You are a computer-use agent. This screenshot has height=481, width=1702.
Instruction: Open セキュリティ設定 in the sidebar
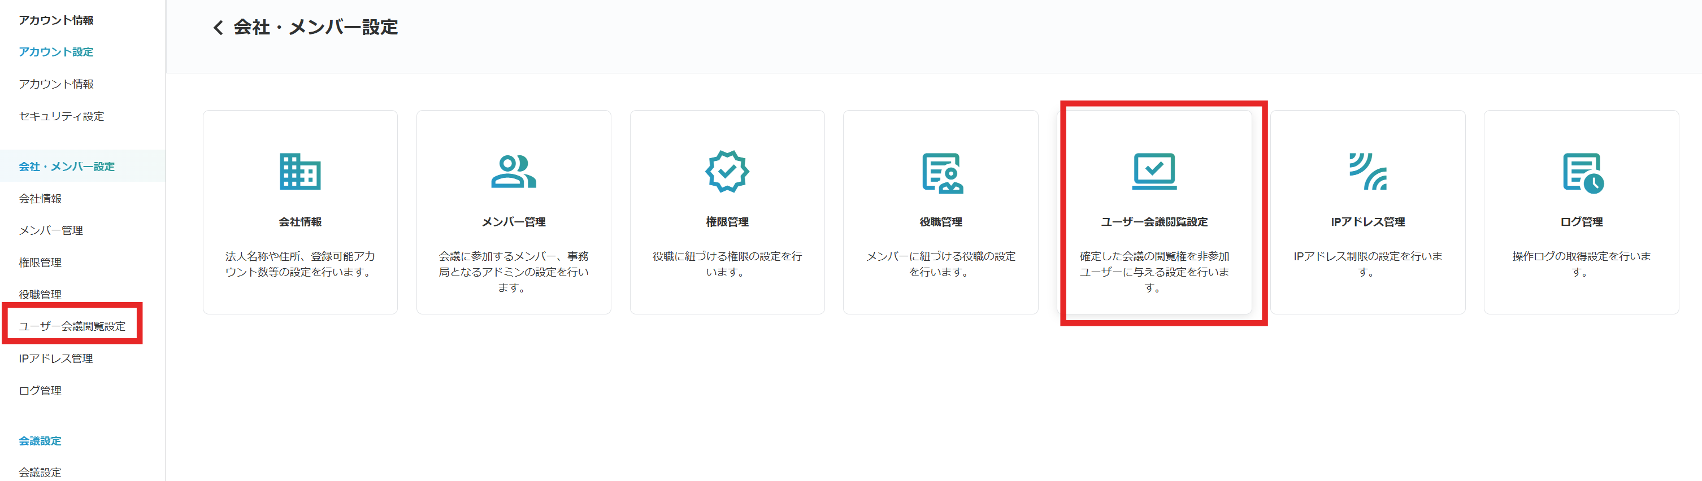click(62, 116)
